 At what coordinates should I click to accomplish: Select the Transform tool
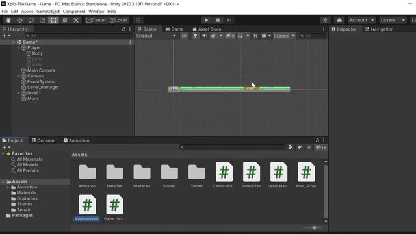pyautogui.click(x=65, y=20)
